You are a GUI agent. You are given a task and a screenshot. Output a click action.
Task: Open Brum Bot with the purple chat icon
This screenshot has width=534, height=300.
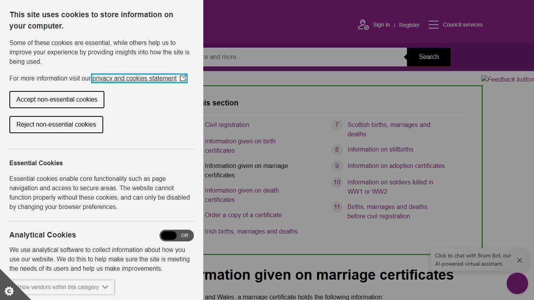[x=517, y=284]
